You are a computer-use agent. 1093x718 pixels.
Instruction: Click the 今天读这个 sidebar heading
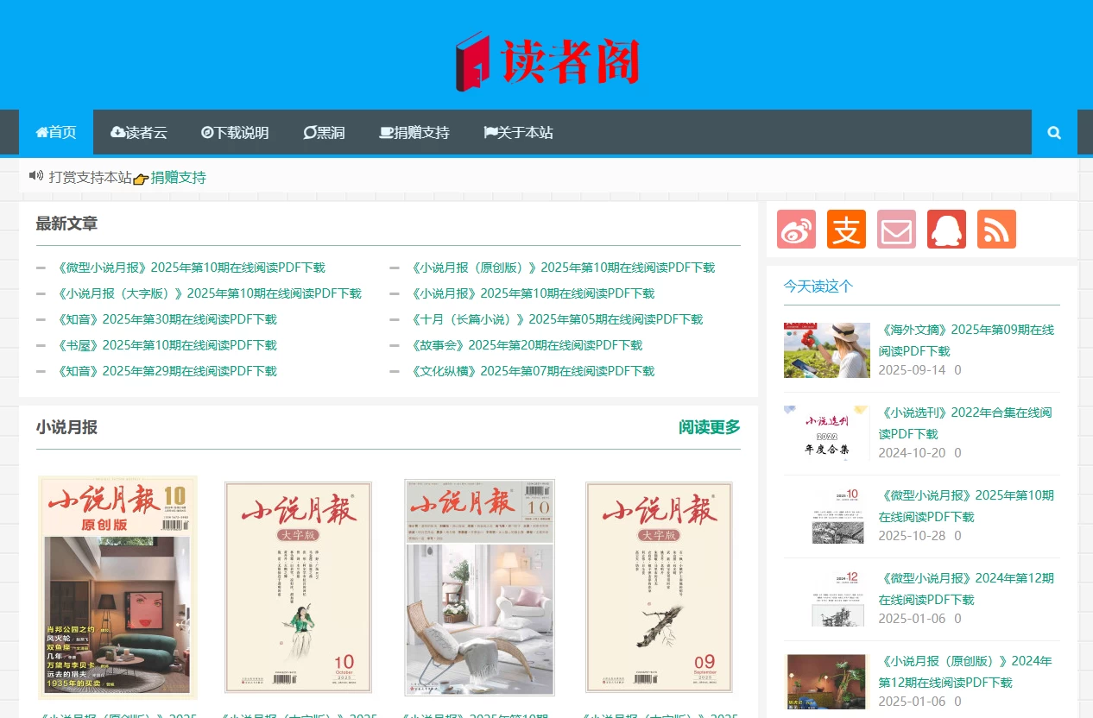816,287
